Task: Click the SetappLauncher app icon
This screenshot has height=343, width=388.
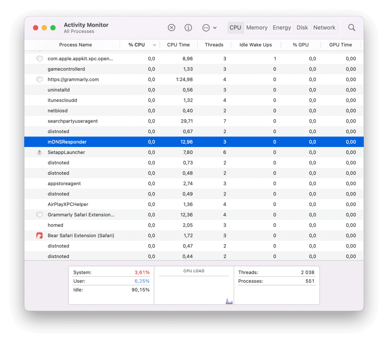Action: 40,152
